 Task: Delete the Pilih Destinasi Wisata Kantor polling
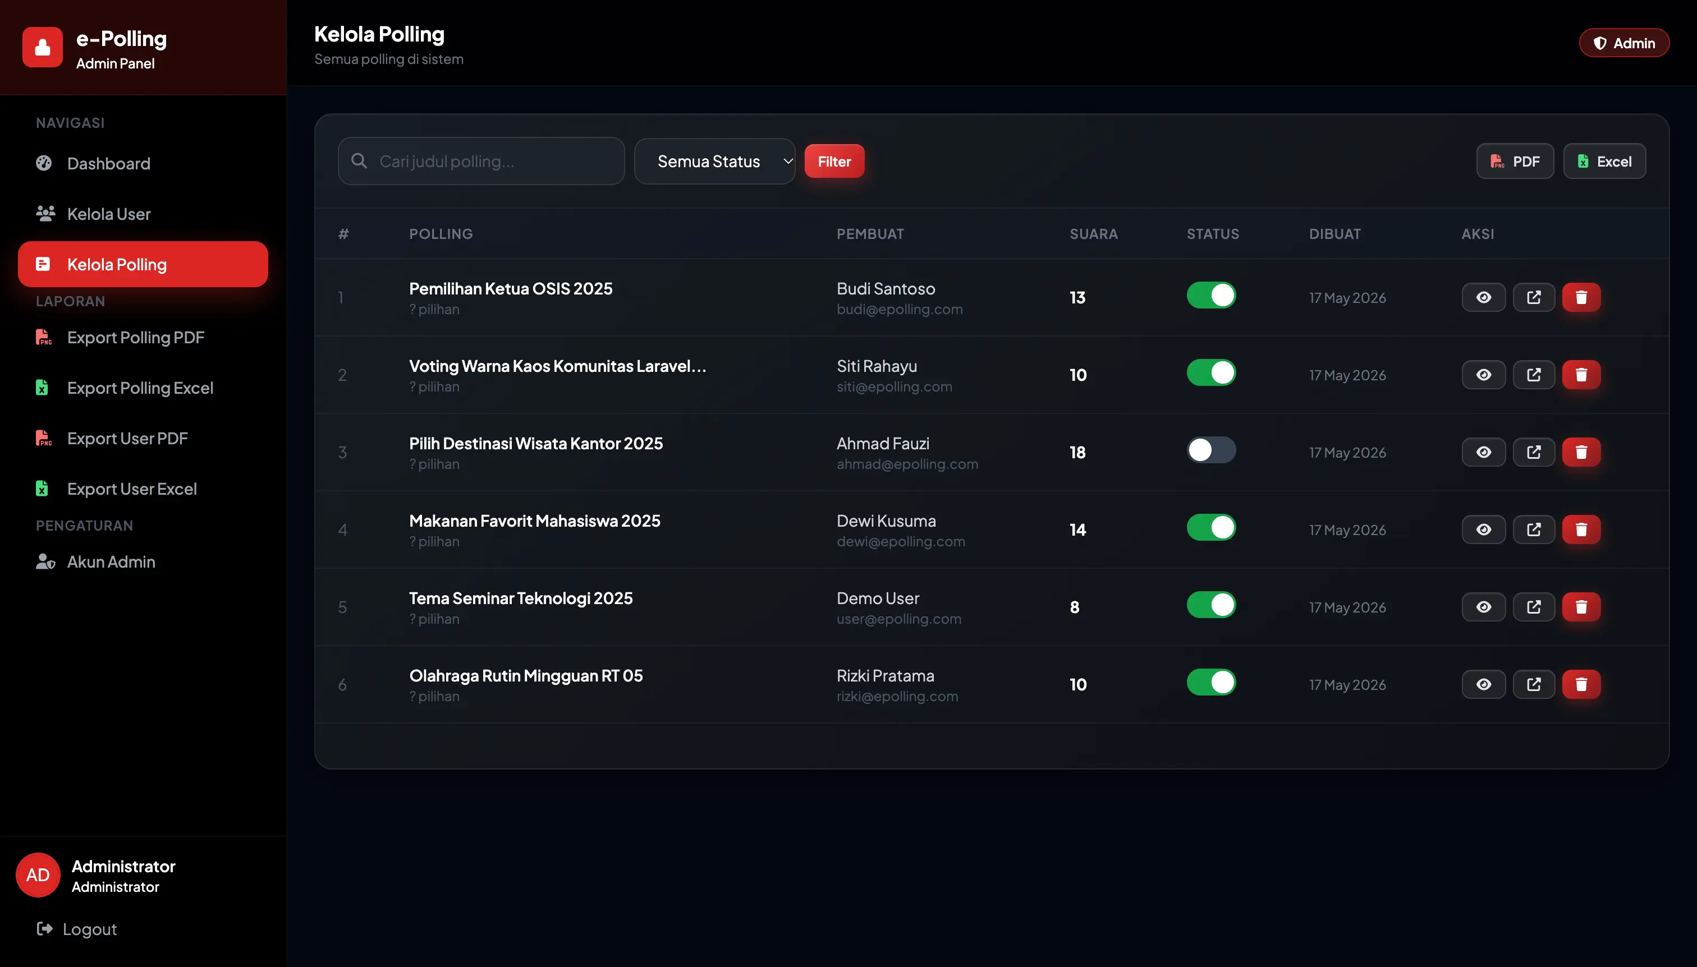coord(1581,452)
